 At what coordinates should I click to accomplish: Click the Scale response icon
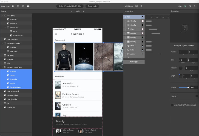point(128,50)
